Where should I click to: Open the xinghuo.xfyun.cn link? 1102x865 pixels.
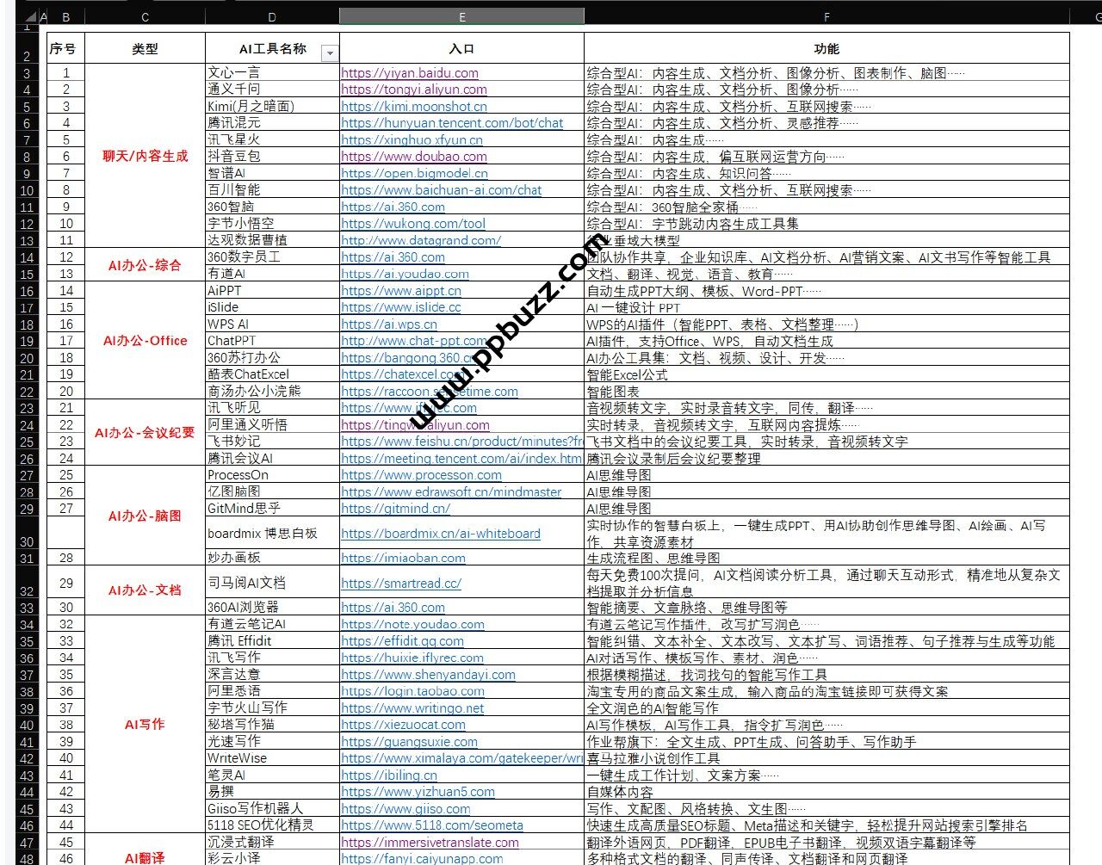click(x=412, y=139)
